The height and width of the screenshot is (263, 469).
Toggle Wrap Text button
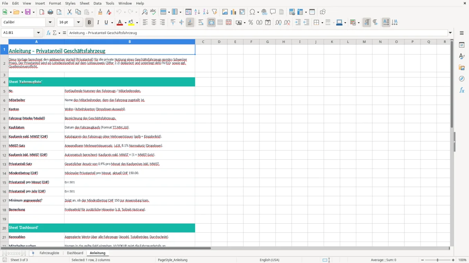coord(201,23)
